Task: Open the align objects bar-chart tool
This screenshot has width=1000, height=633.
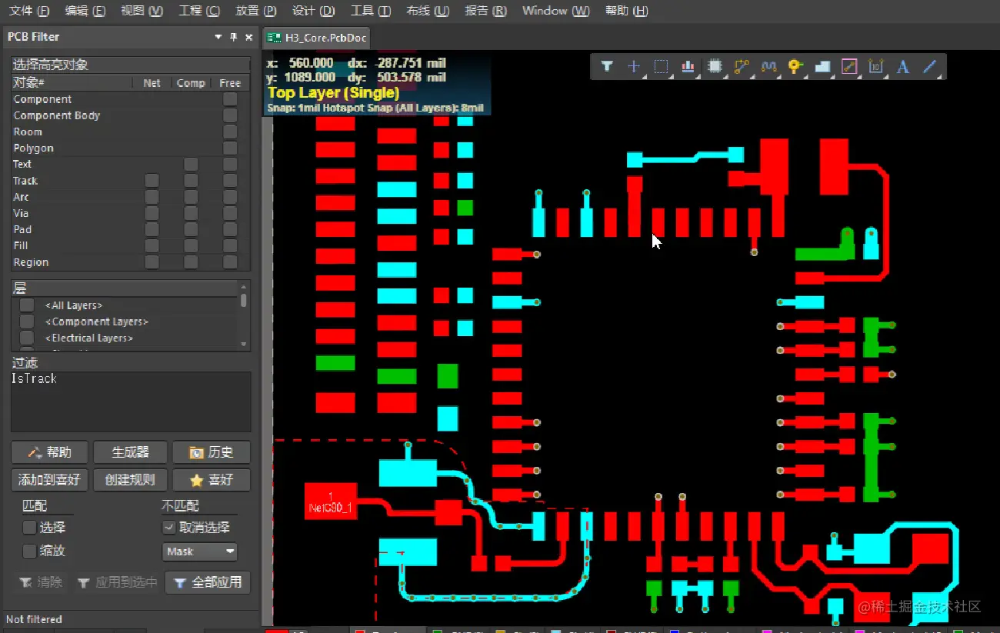Action: coord(688,67)
